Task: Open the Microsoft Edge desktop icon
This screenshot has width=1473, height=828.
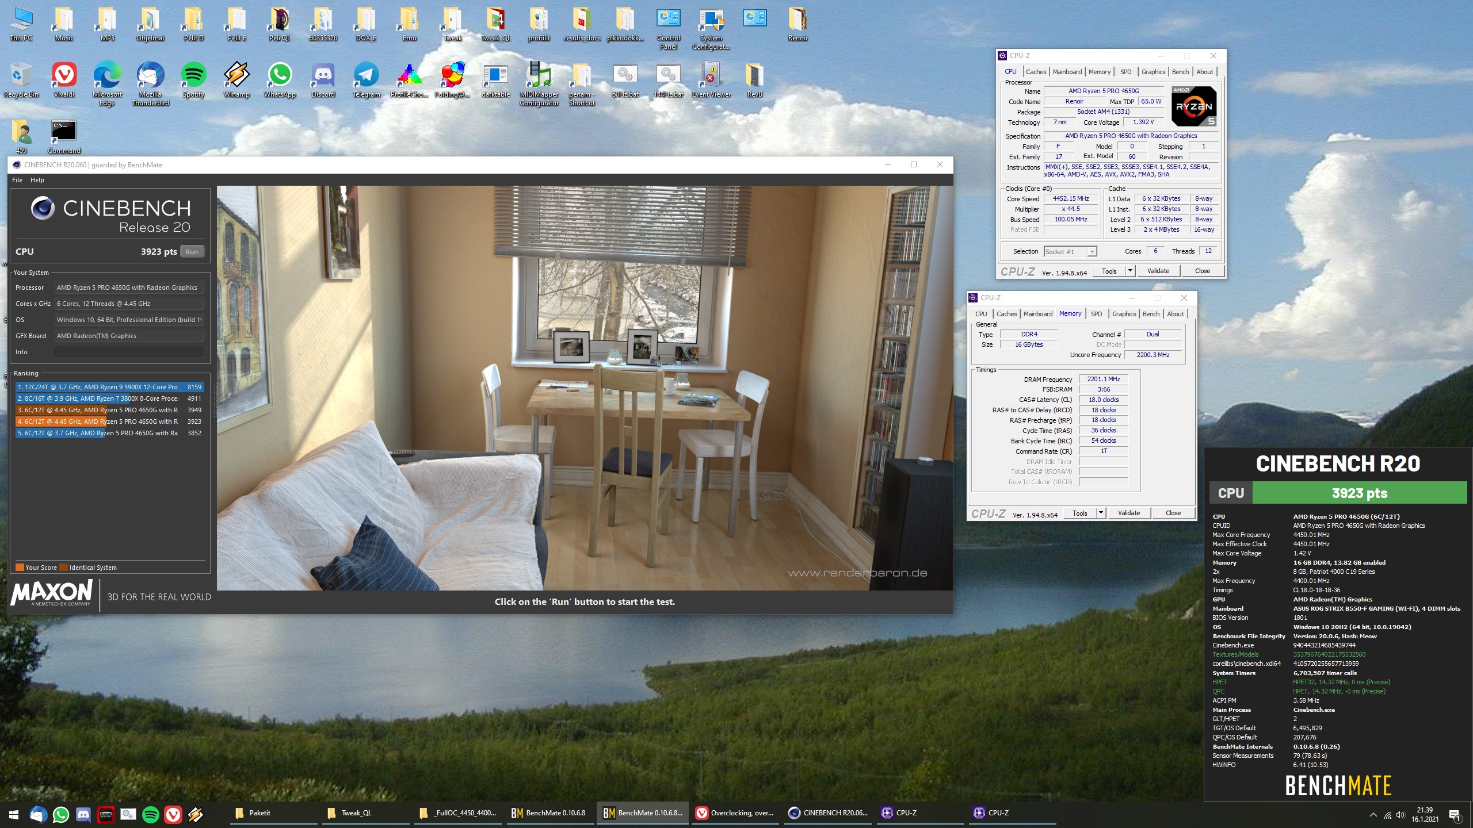Action: 107,83
